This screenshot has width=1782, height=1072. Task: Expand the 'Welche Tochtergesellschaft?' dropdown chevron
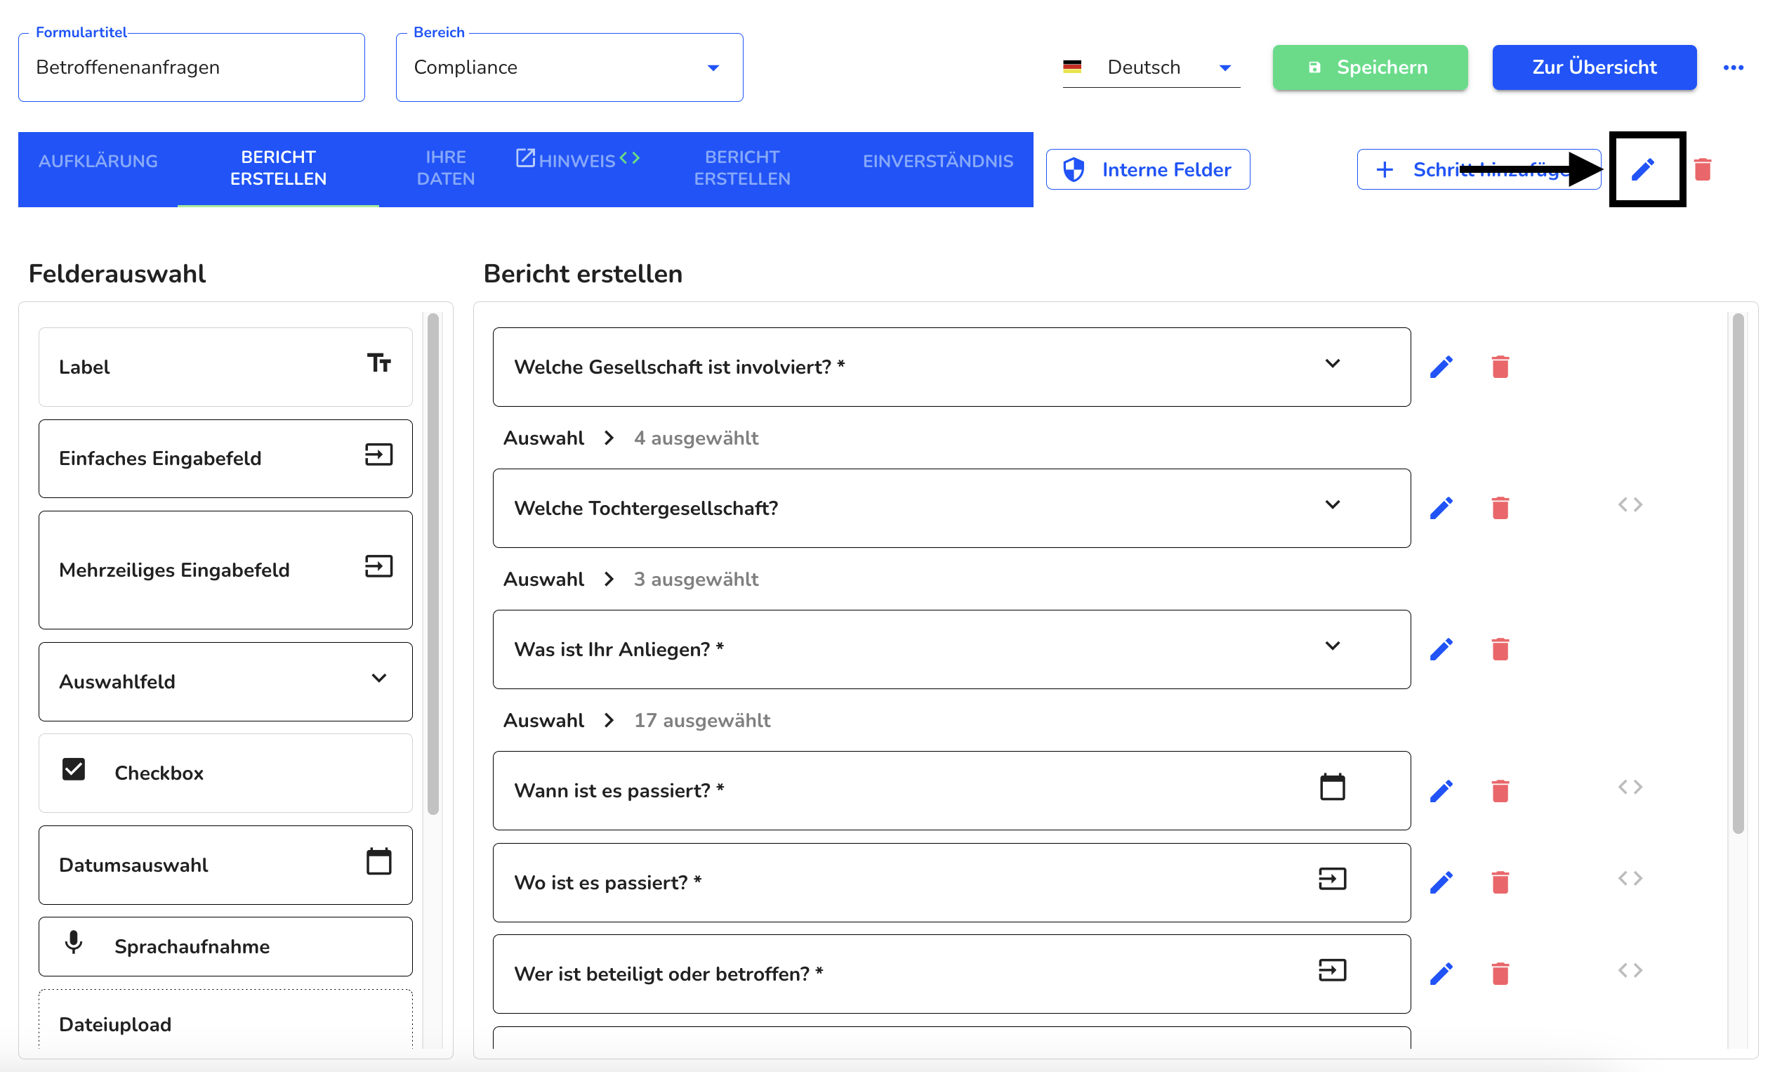[1332, 504]
